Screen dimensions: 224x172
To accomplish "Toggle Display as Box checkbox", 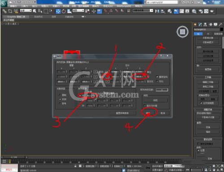I will click(x=144, y=106).
